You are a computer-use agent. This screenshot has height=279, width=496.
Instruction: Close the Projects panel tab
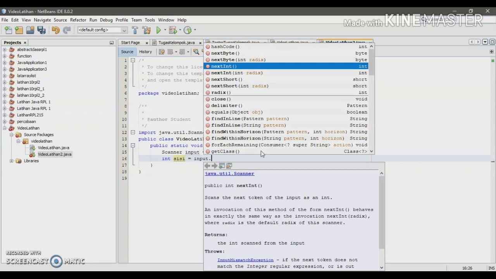pyautogui.click(x=25, y=43)
